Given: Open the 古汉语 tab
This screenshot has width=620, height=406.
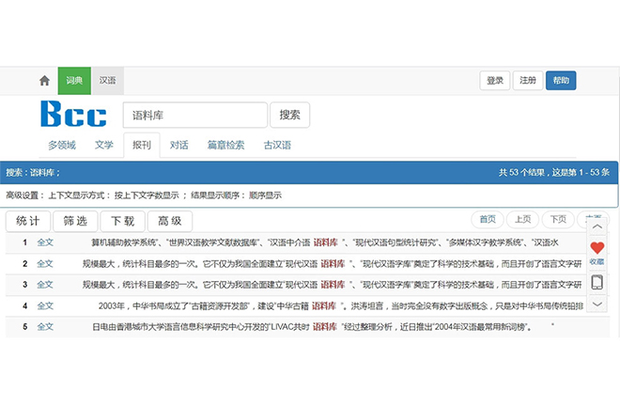Looking at the screenshot, I should (277, 146).
